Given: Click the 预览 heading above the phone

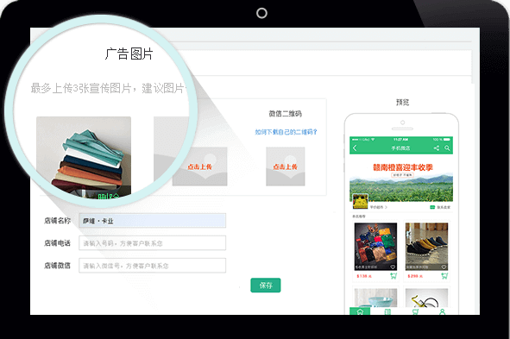Looking at the screenshot, I should point(402,102).
